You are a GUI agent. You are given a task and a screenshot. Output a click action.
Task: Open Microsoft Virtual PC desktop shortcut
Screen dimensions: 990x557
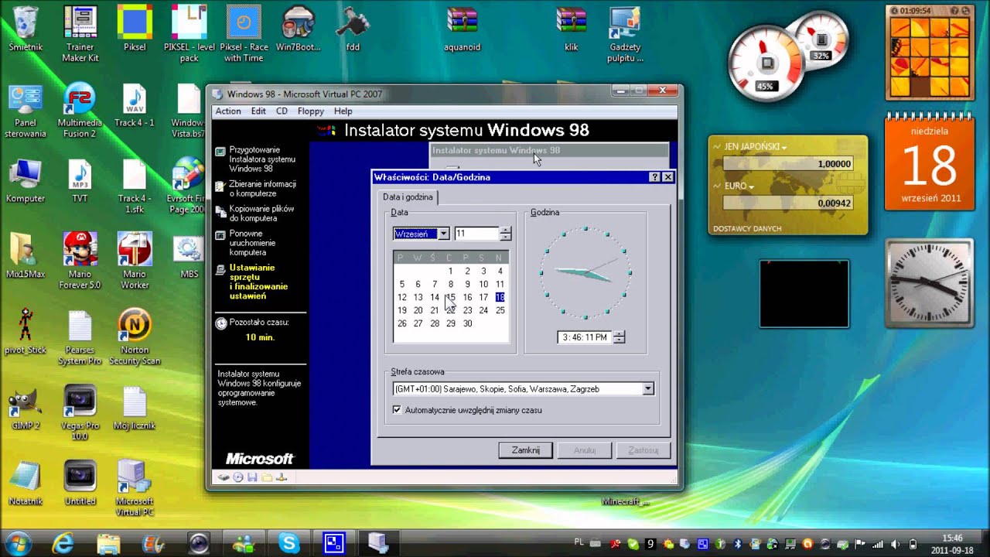click(x=135, y=487)
